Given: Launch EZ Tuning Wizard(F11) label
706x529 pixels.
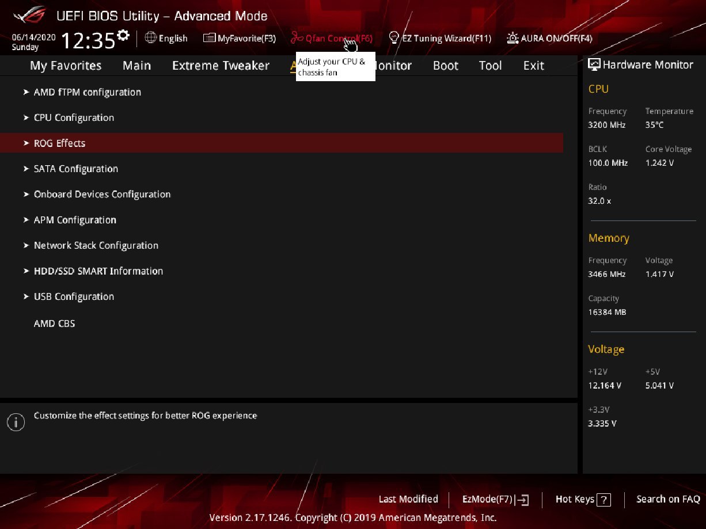Looking at the screenshot, I should [x=447, y=39].
